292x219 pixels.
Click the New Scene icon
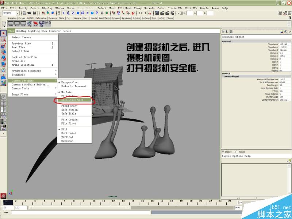(x=24, y=13)
